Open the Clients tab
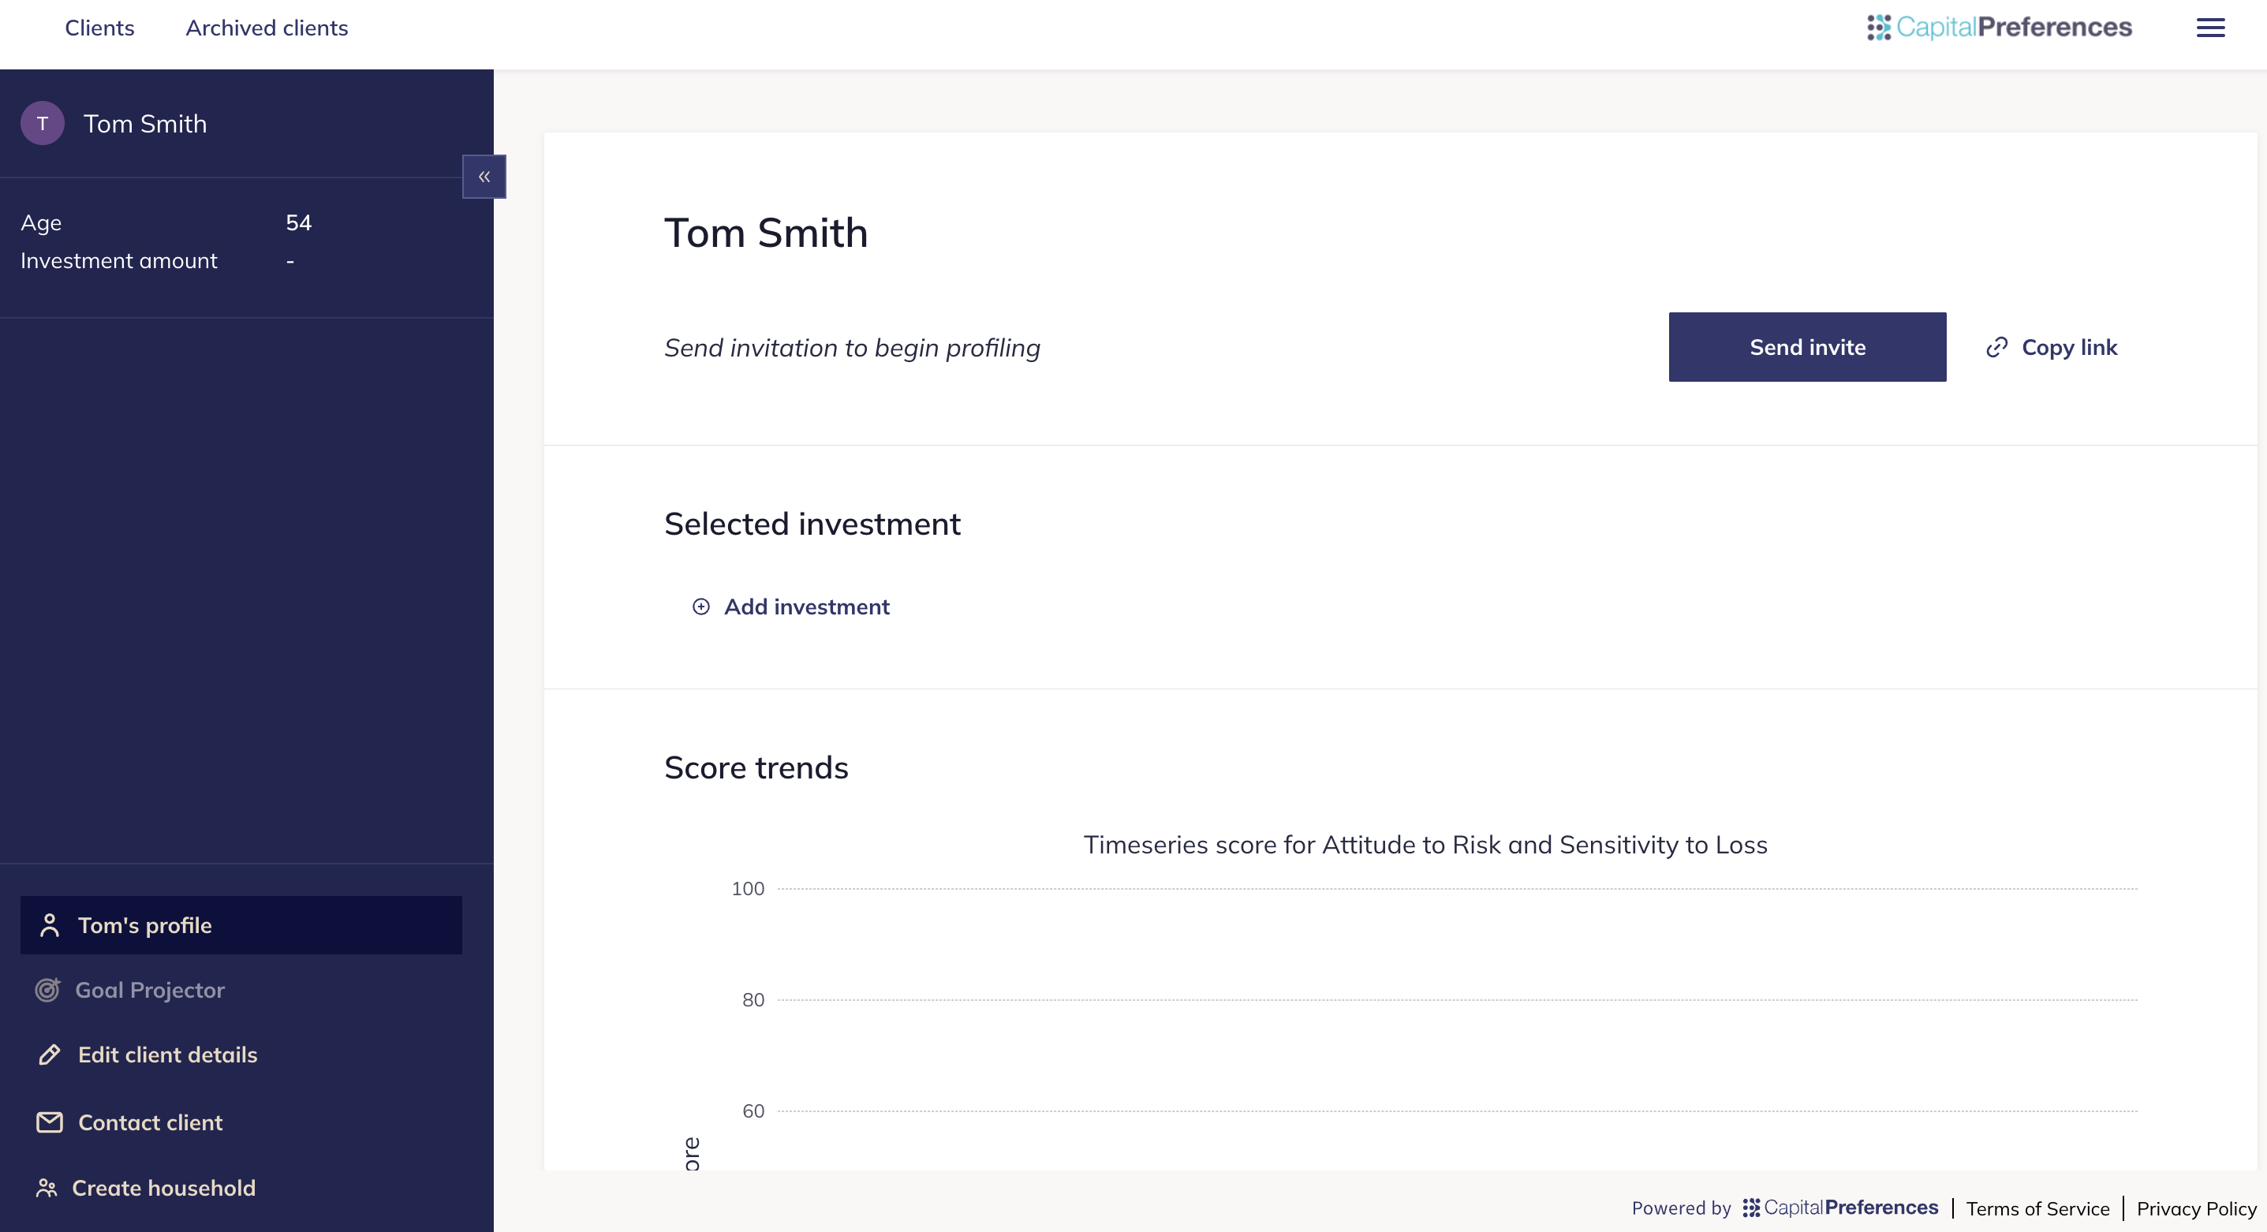The image size is (2267, 1232). point(99,28)
